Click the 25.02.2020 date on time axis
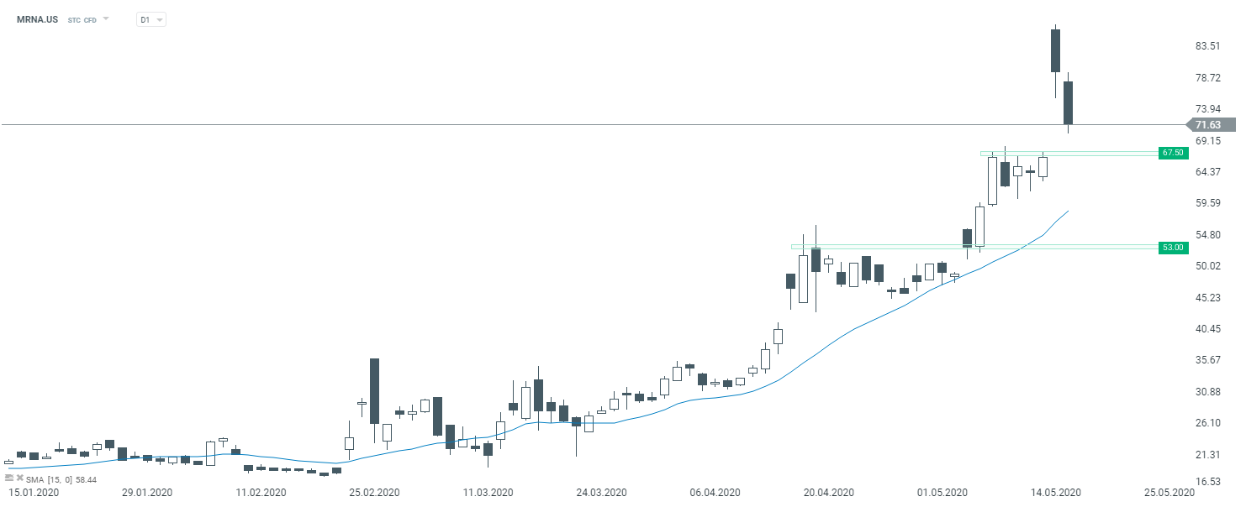The height and width of the screenshot is (507, 1246). (375, 492)
